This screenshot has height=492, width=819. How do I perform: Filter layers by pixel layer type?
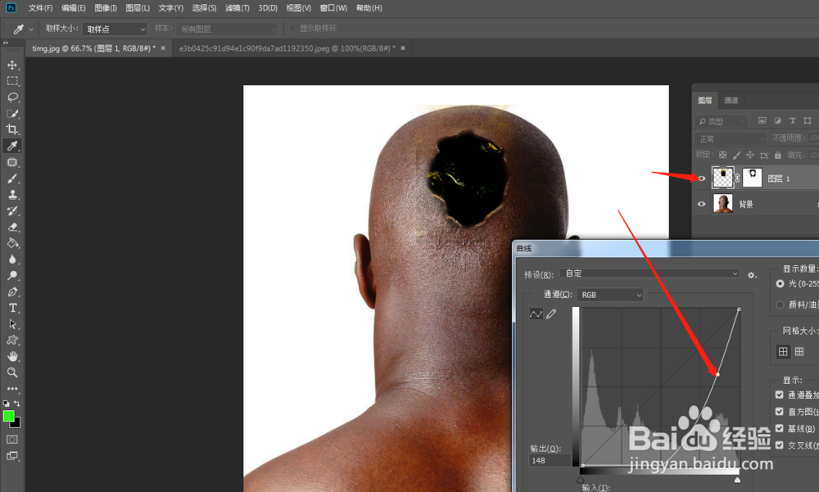pyautogui.click(x=762, y=120)
